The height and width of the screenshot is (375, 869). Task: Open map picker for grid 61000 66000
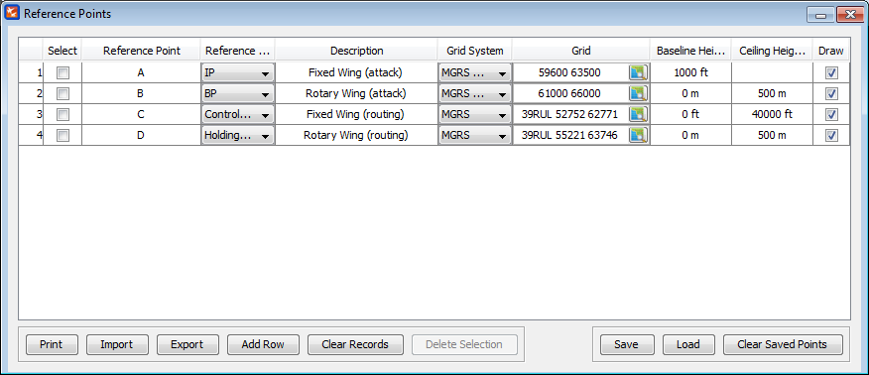click(639, 93)
